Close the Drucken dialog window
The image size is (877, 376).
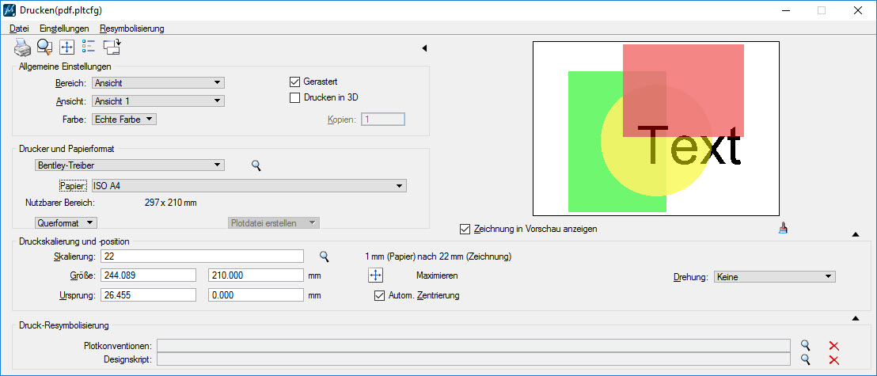pyautogui.click(x=857, y=10)
